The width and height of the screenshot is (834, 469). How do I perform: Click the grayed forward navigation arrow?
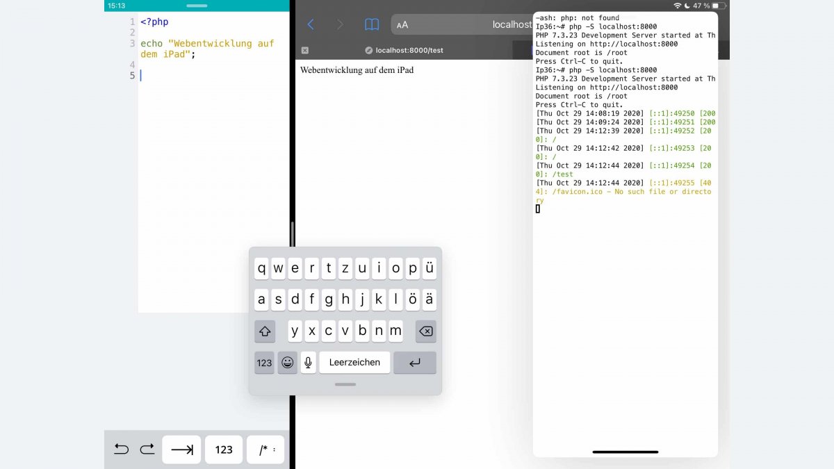click(x=338, y=24)
